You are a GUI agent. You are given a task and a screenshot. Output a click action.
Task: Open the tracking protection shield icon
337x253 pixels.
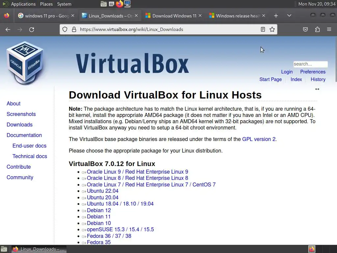pyautogui.click(x=65, y=29)
